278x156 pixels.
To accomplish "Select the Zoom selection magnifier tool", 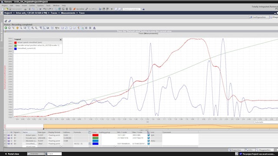I will click(x=21, y=28).
